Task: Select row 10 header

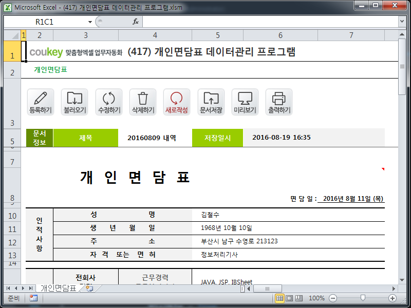Action: [12, 215]
